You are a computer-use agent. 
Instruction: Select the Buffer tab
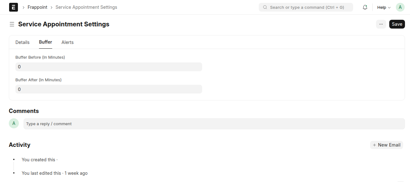[46, 42]
